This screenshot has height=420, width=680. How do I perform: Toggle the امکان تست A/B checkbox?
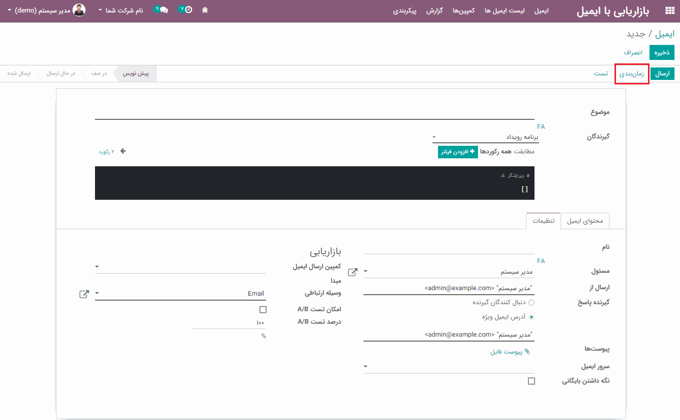click(263, 310)
